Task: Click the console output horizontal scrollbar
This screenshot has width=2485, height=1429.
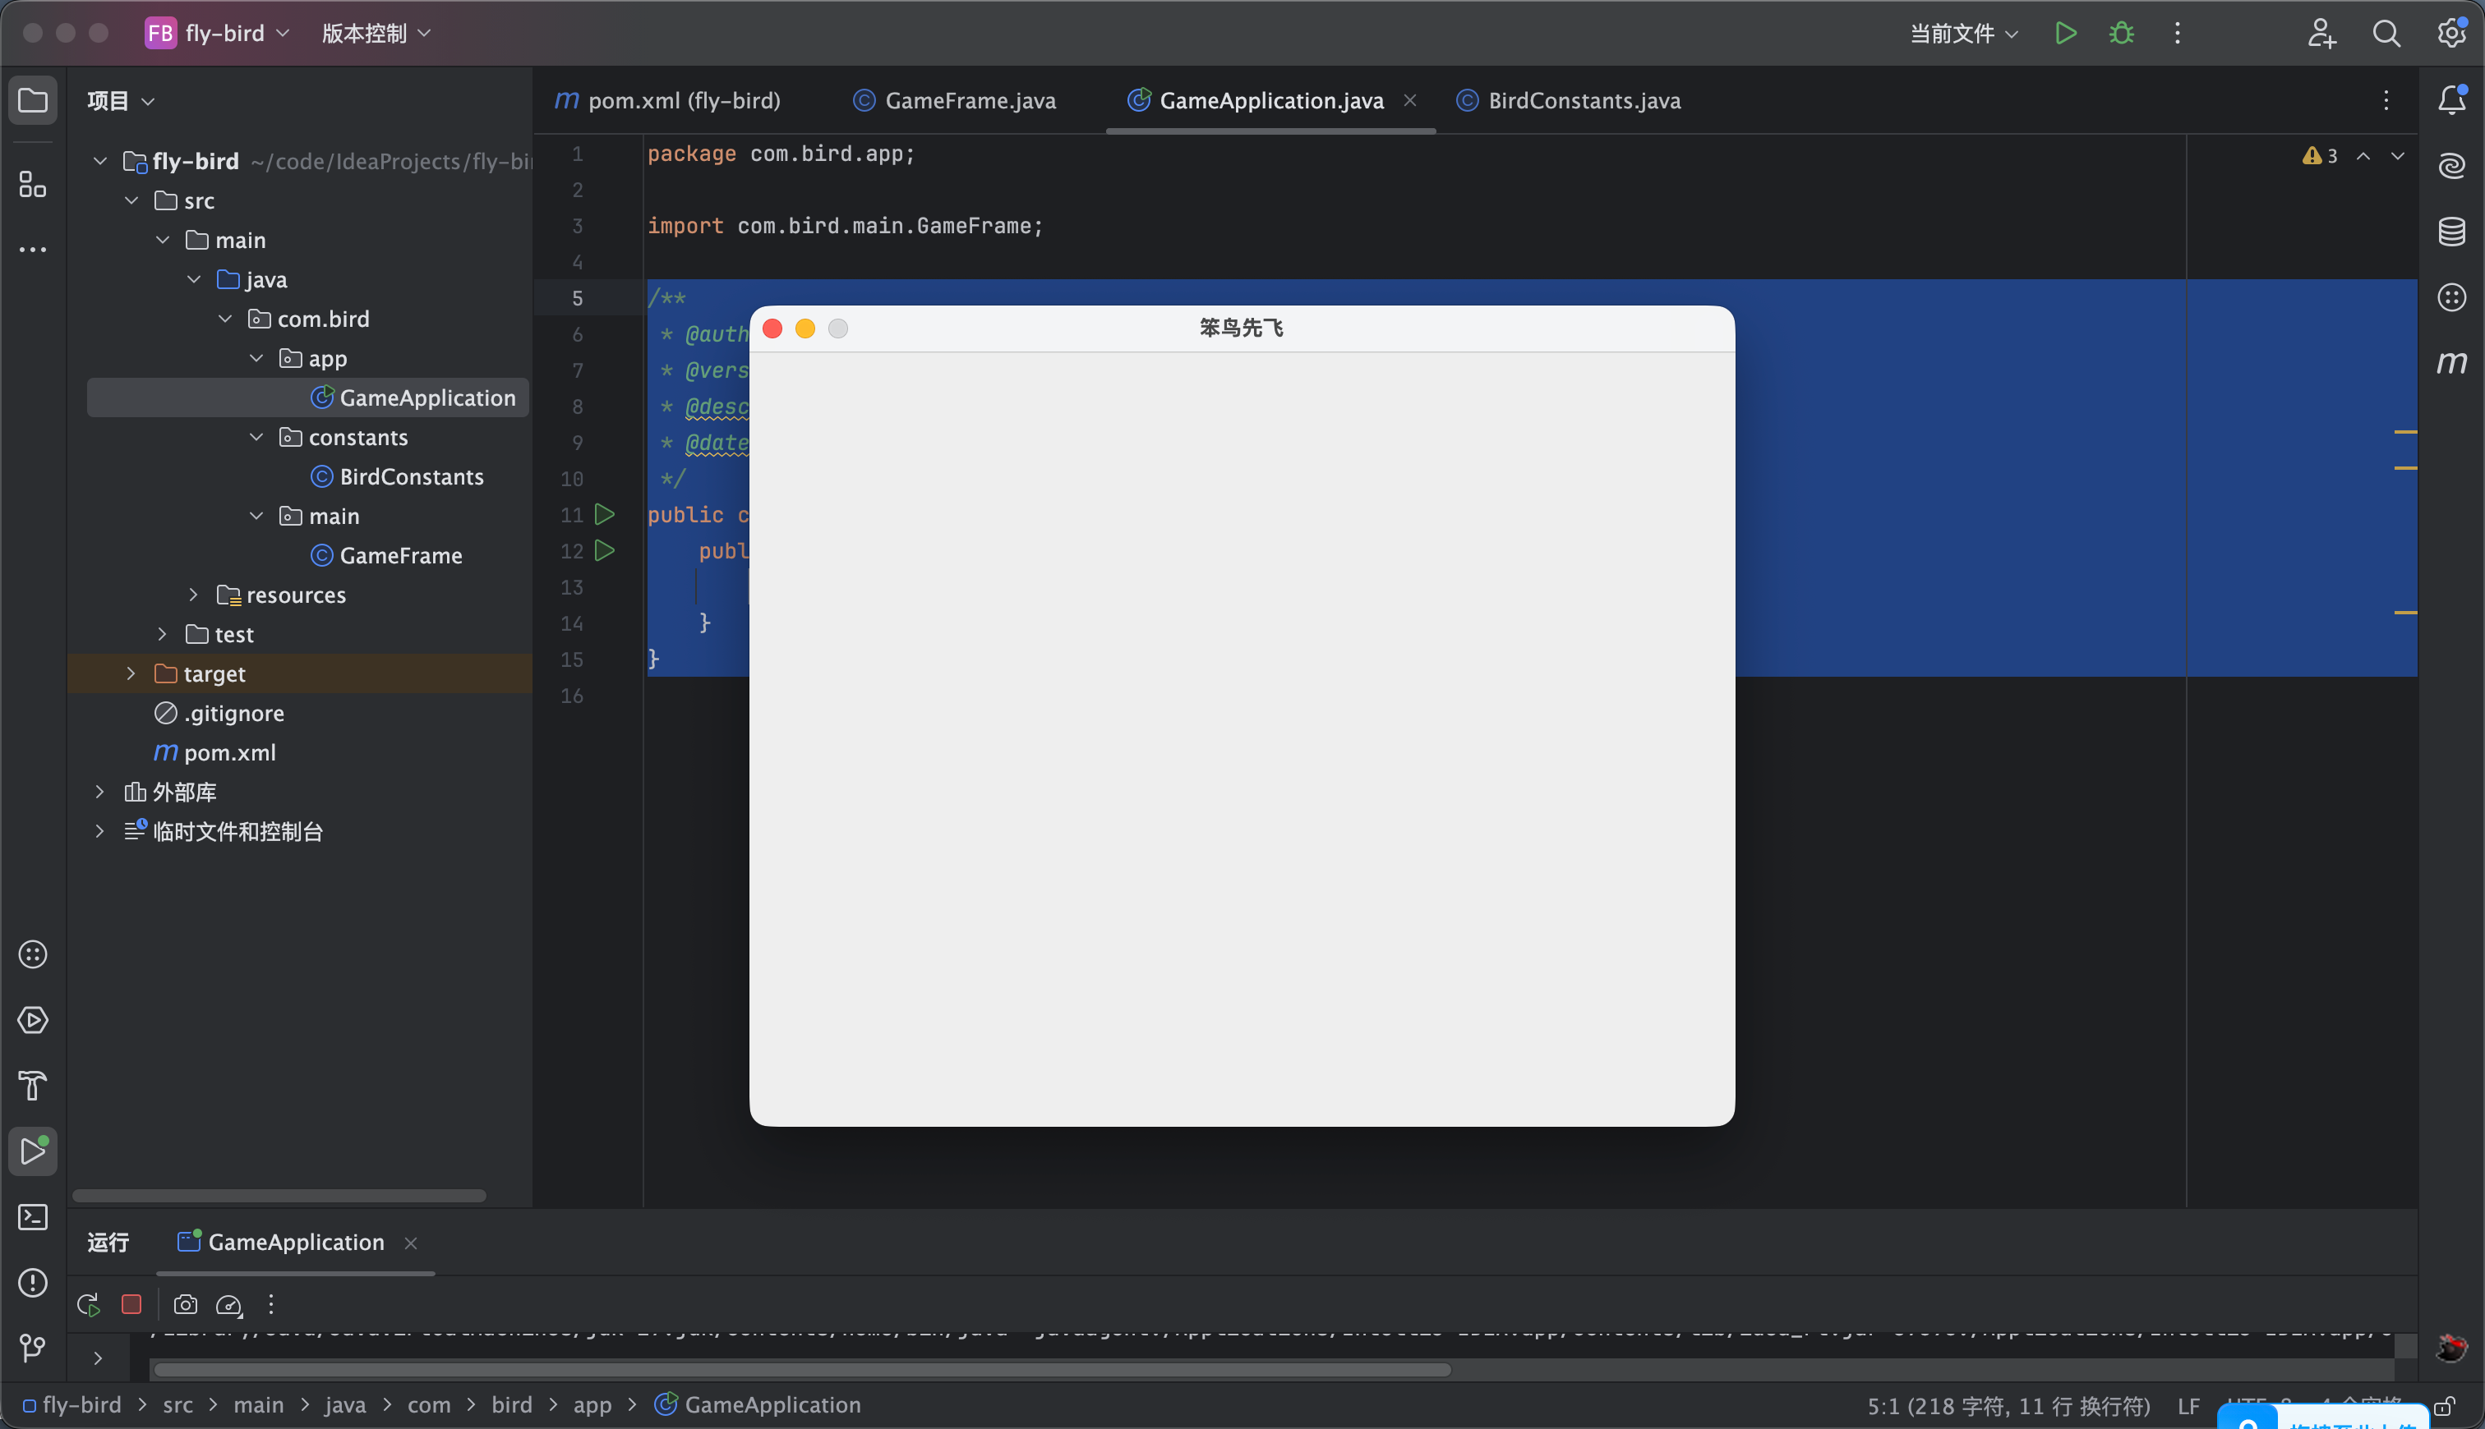Action: point(803,1369)
